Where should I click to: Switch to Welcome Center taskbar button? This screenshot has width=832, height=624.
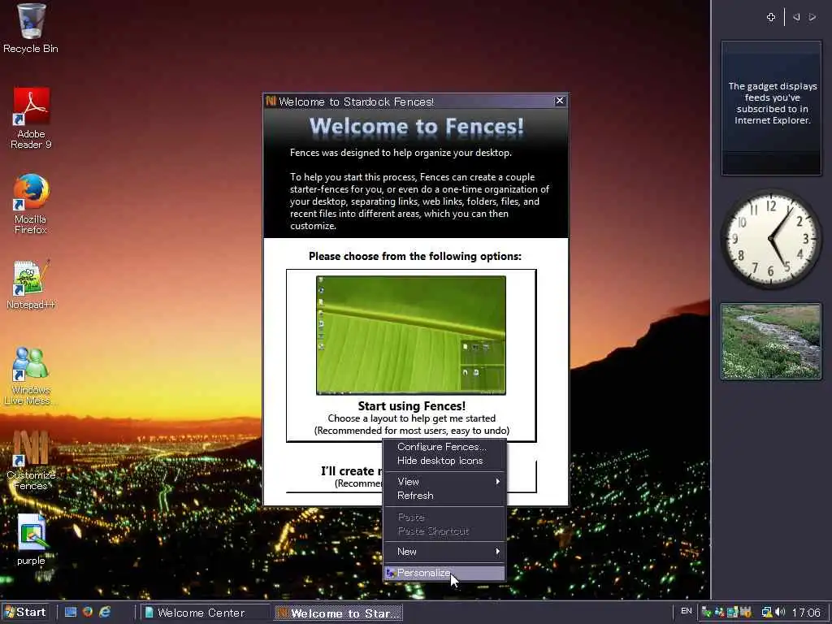point(205,613)
